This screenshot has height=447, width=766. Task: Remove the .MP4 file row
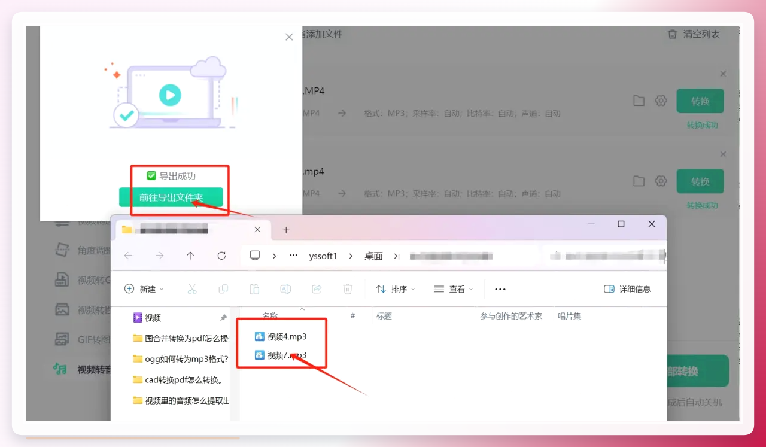(723, 74)
